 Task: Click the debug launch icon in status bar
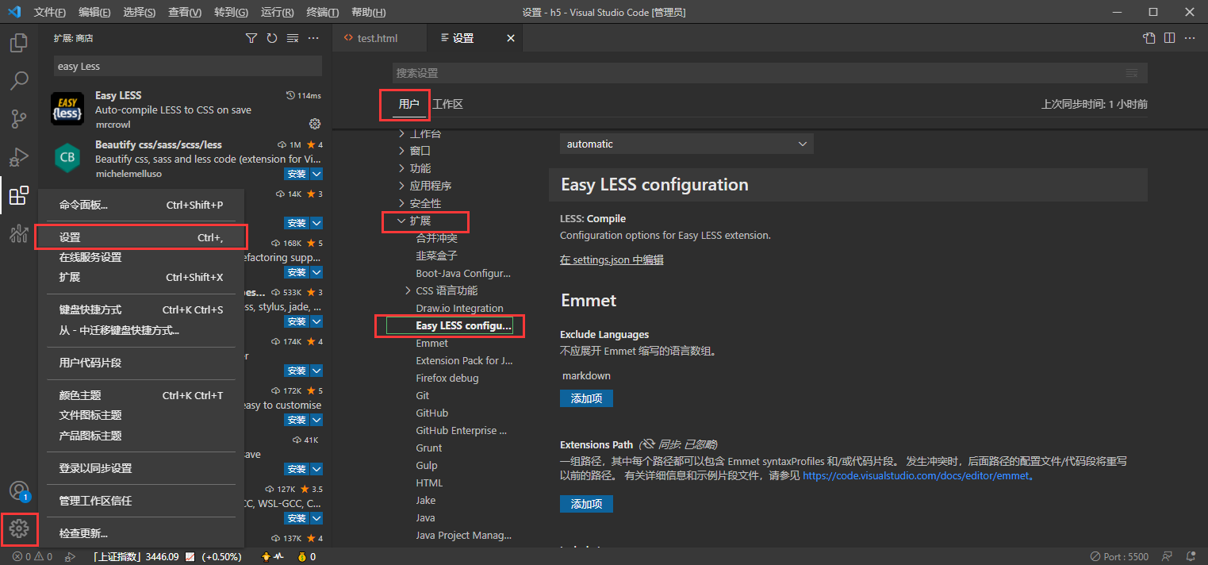pos(70,557)
